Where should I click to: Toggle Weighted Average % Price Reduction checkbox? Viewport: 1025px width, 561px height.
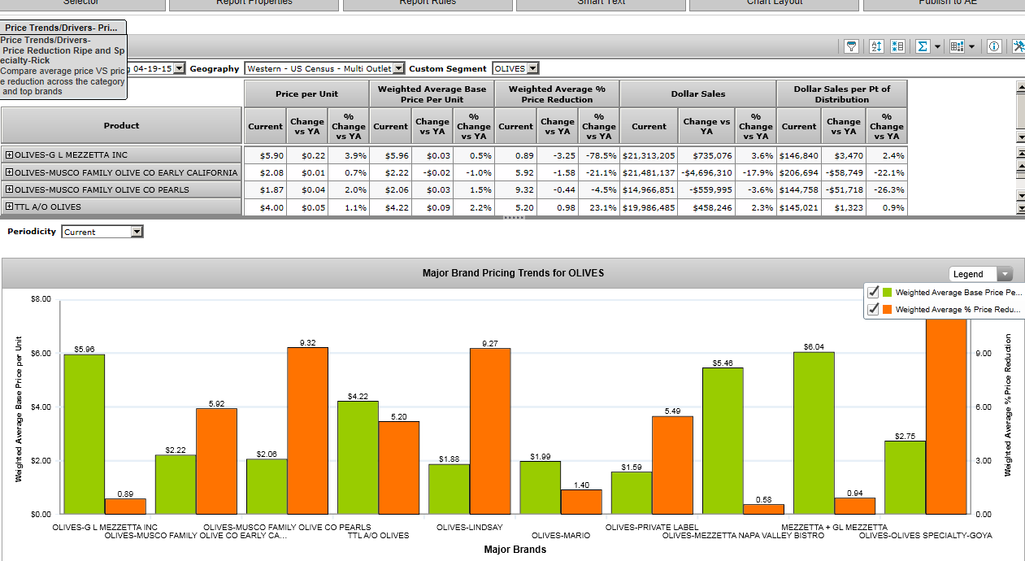874,309
